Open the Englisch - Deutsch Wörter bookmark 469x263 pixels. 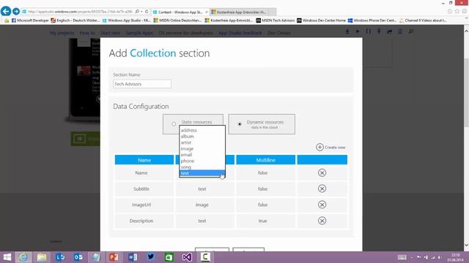pyautogui.click(x=75, y=20)
